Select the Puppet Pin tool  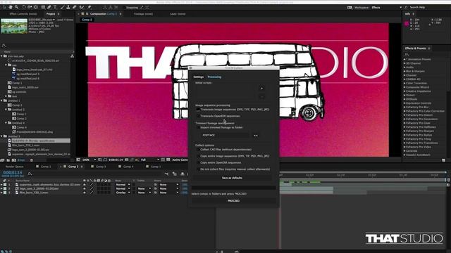89,7
